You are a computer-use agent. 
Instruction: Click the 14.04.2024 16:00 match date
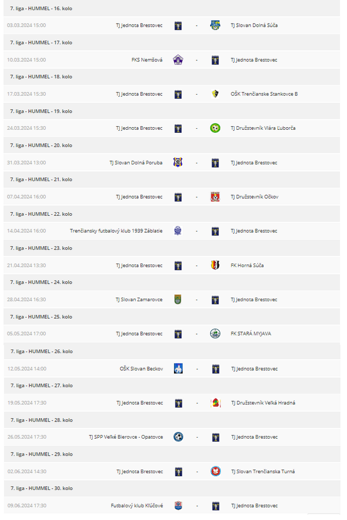coord(27,231)
